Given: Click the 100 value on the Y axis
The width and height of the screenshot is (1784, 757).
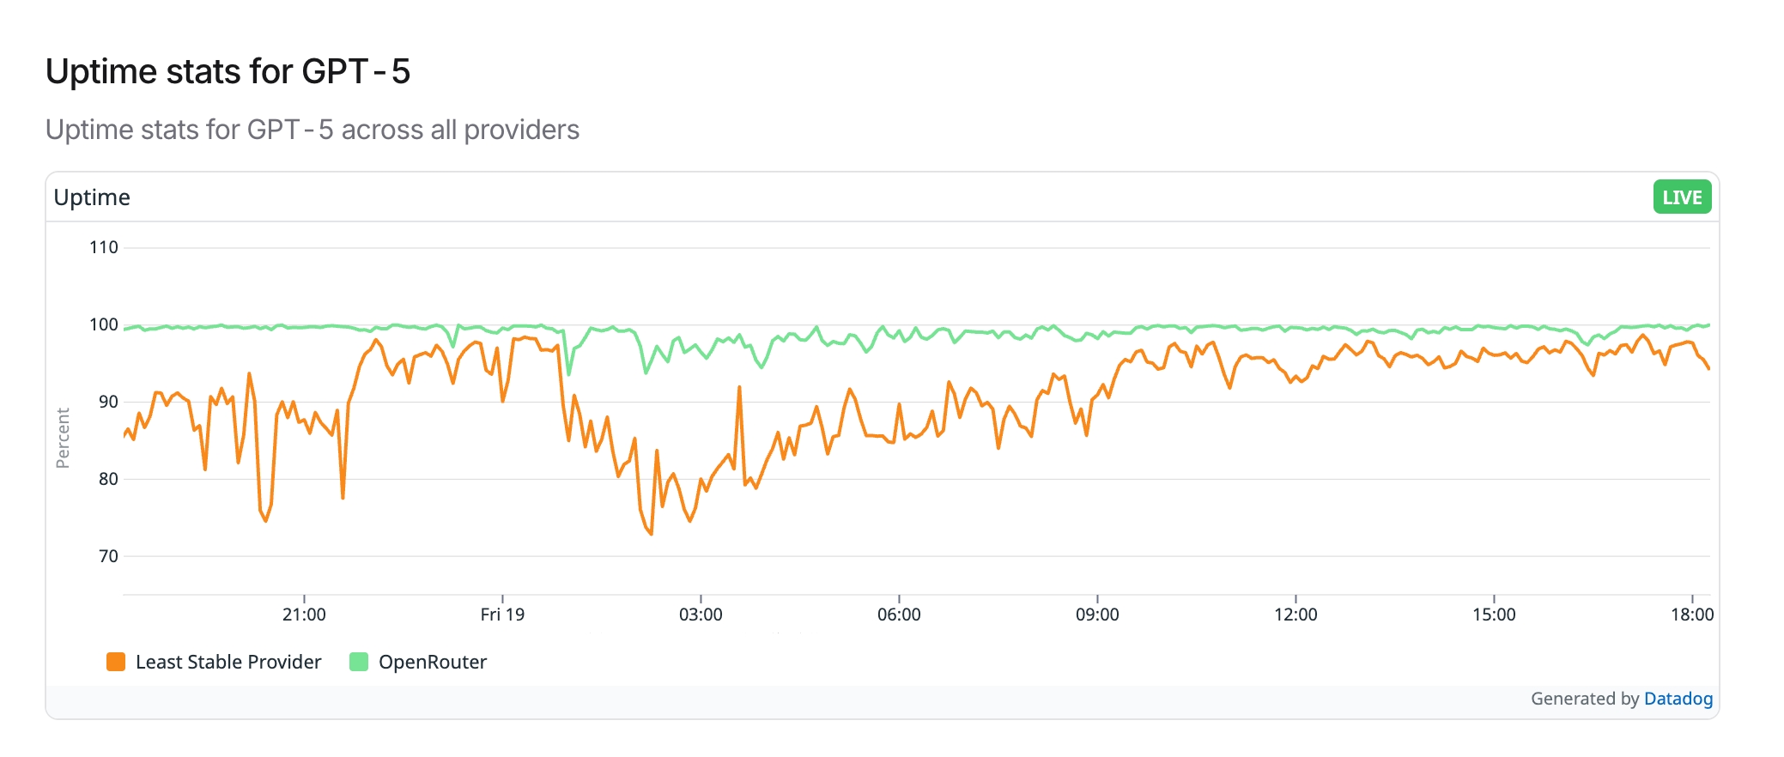Looking at the screenshot, I should [104, 324].
